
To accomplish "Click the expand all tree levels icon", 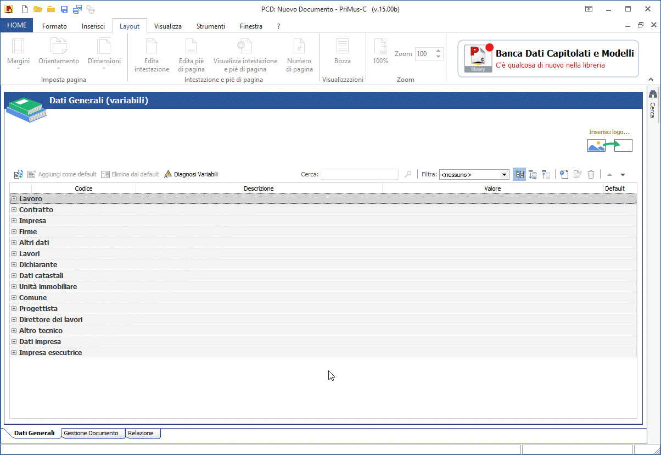I will [x=533, y=174].
